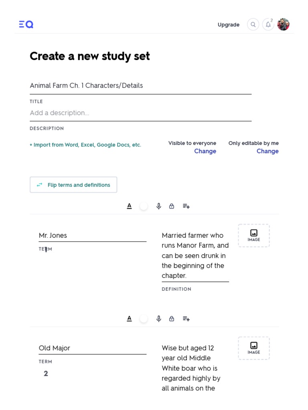Open the user profile avatar menu
Screen dimensions: 308x410
coord(283,24)
